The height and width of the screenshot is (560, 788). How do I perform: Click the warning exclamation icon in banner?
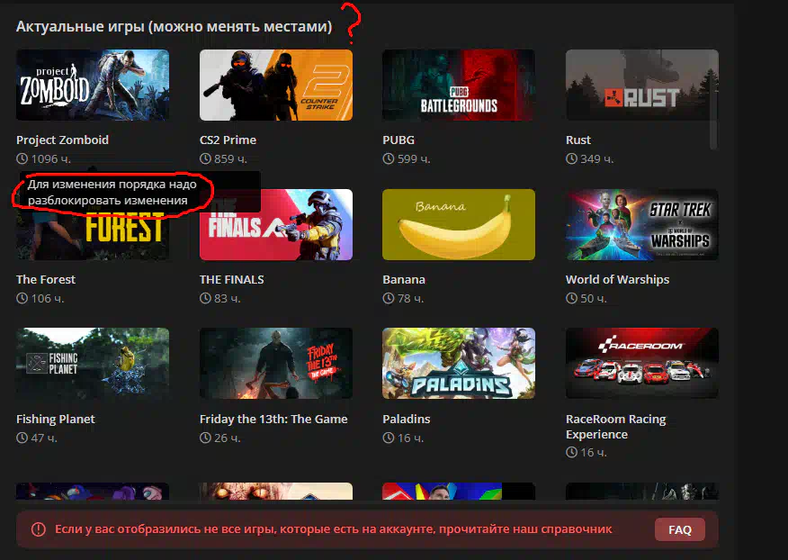38,529
